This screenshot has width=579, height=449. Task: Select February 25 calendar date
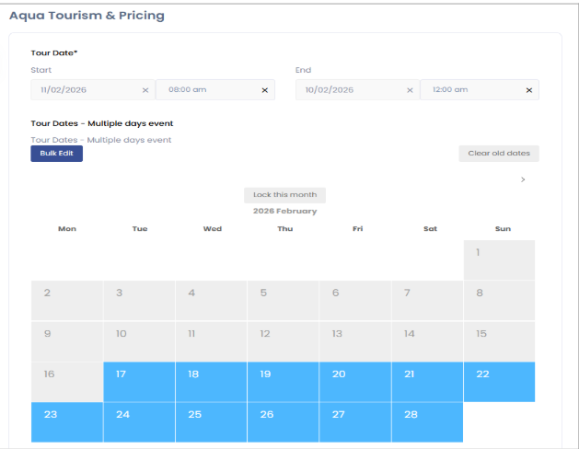211,422
